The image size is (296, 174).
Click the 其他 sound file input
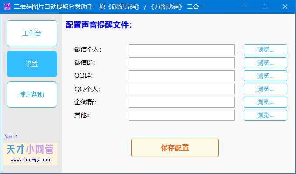[182, 115]
